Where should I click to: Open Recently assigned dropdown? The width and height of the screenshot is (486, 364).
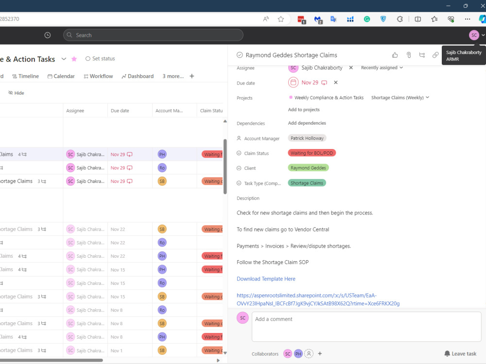click(x=382, y=67)
